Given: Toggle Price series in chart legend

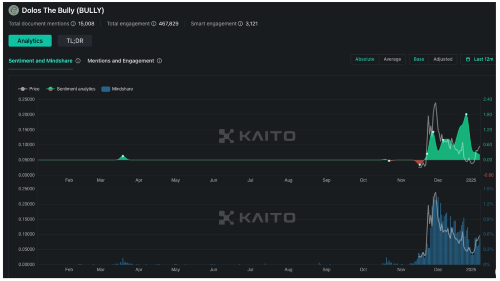Looking at the screenshot, I should coord(29,89).
